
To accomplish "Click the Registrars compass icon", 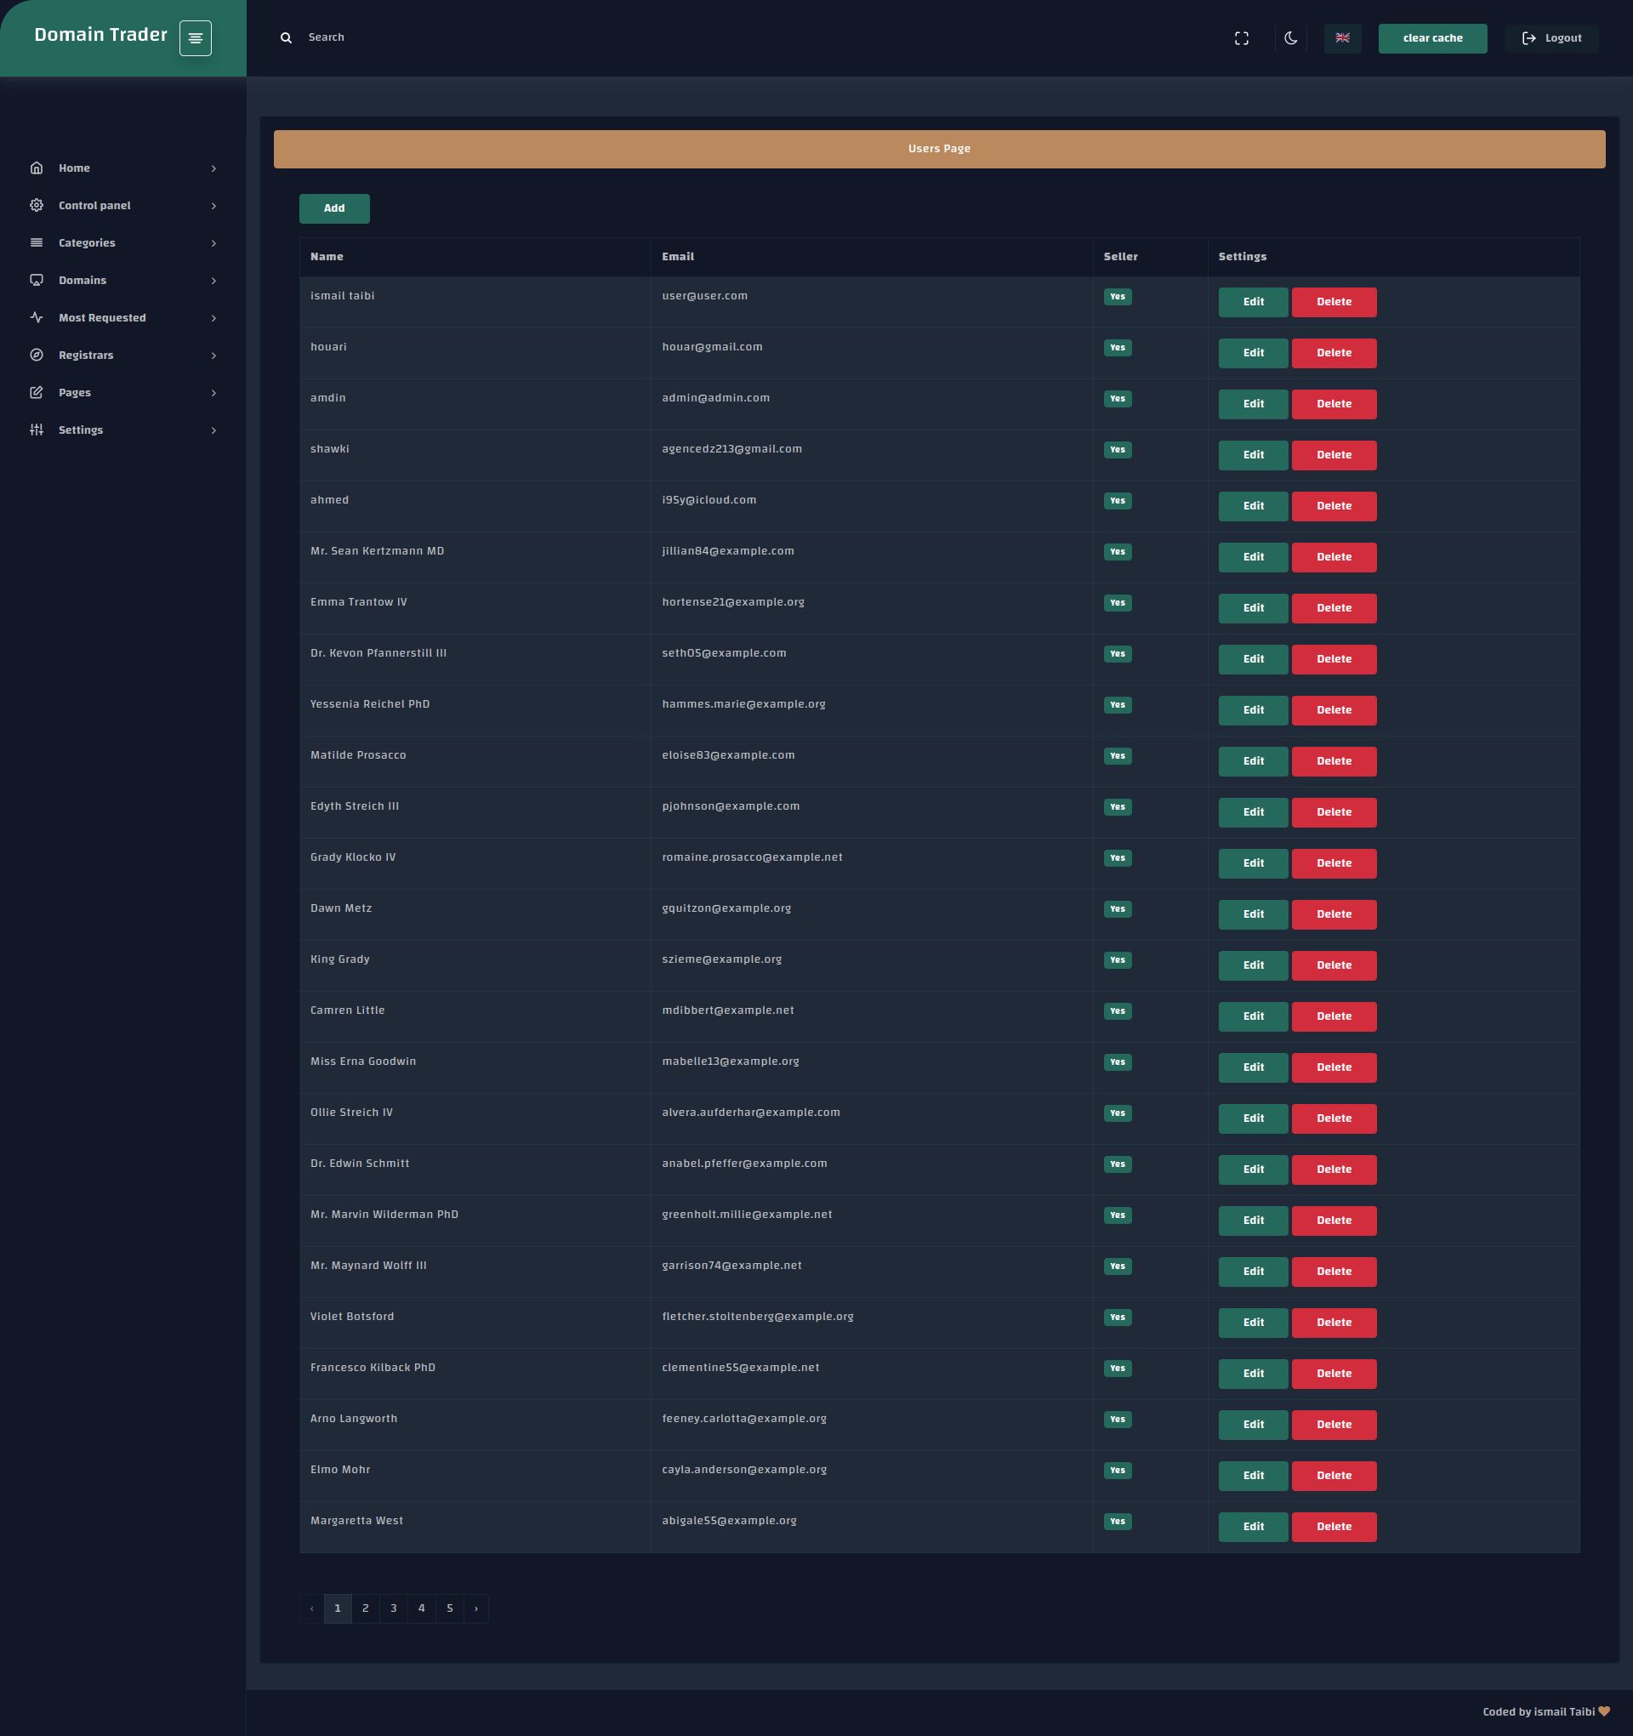I will (x=37, y=356).
